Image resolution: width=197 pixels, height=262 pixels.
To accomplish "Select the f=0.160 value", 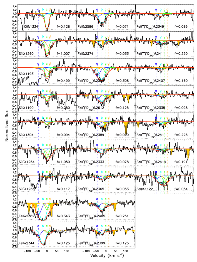I will click(181, 80).
